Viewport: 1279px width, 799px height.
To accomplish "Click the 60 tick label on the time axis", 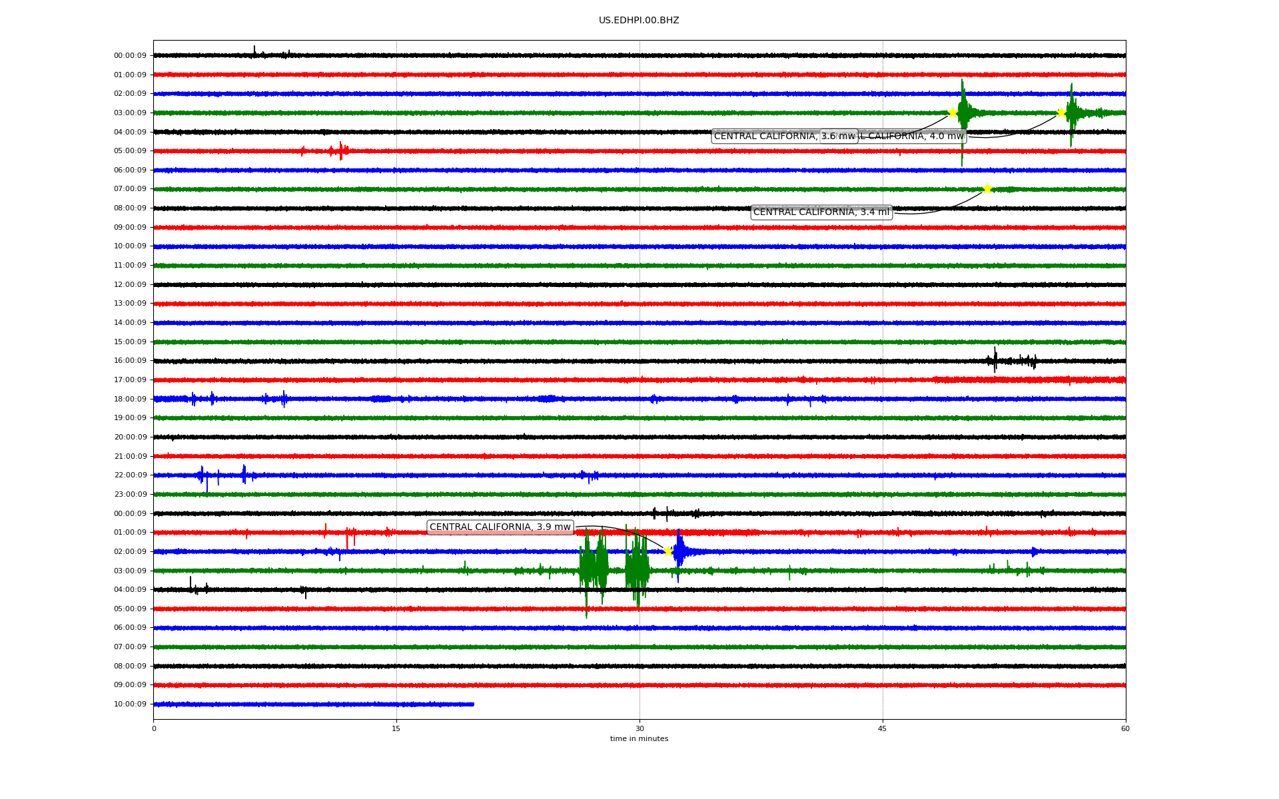I will [x=1124, y=728].
